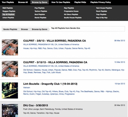Click Progressive tag on Linh Boutella
Screen dimensions: 128x117
[x=70, y=94]
